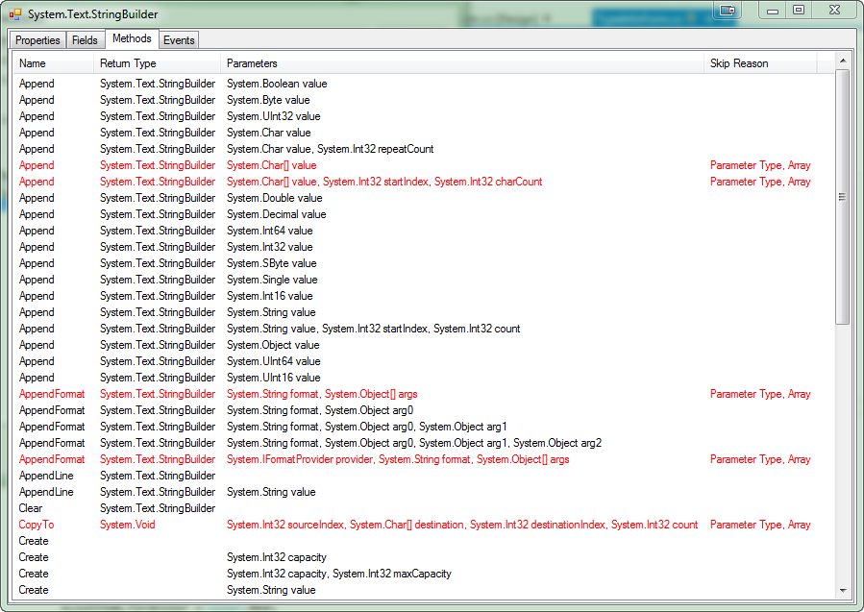Sort by the Name column header

click(x=54, y=63)
